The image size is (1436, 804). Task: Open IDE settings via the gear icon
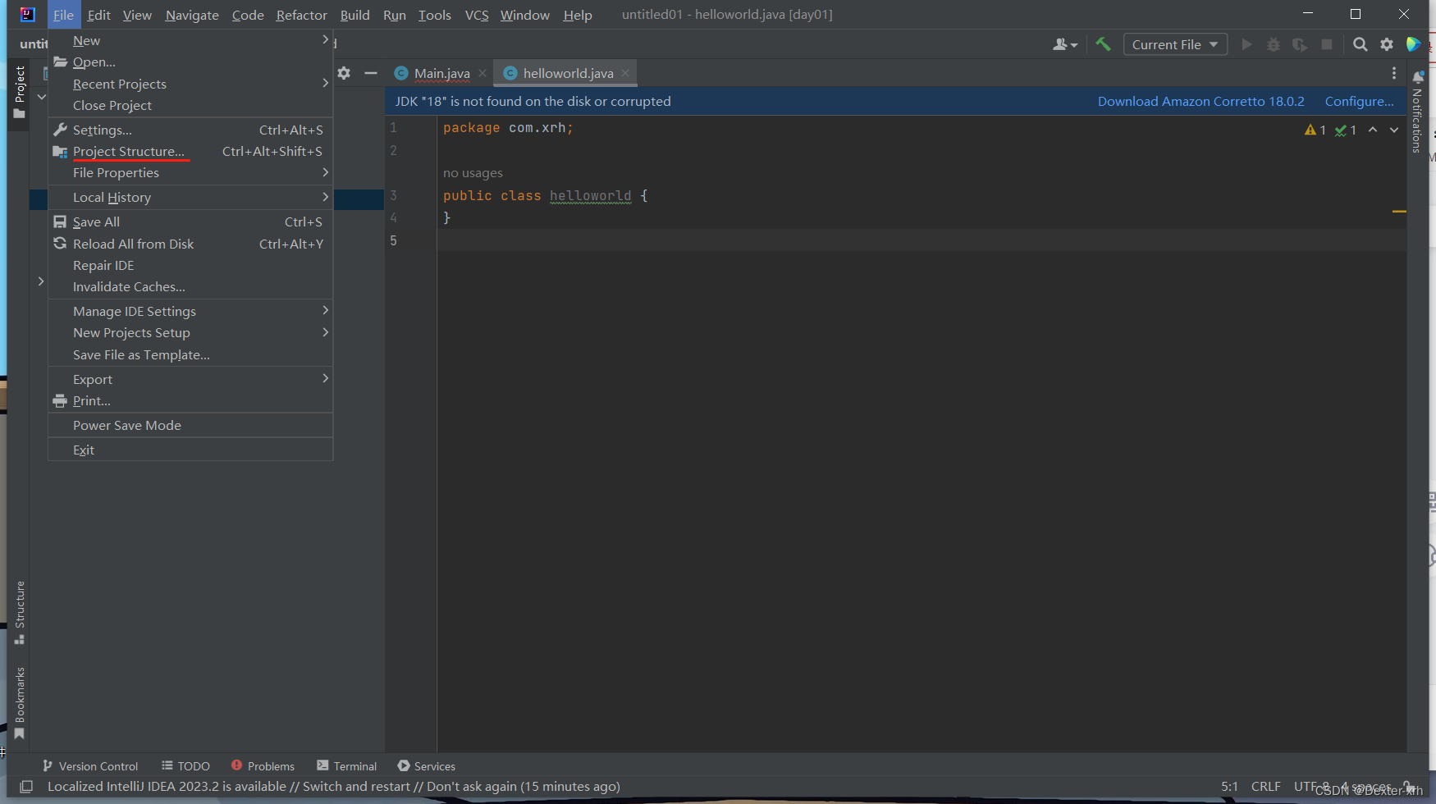pos(1387,44)
